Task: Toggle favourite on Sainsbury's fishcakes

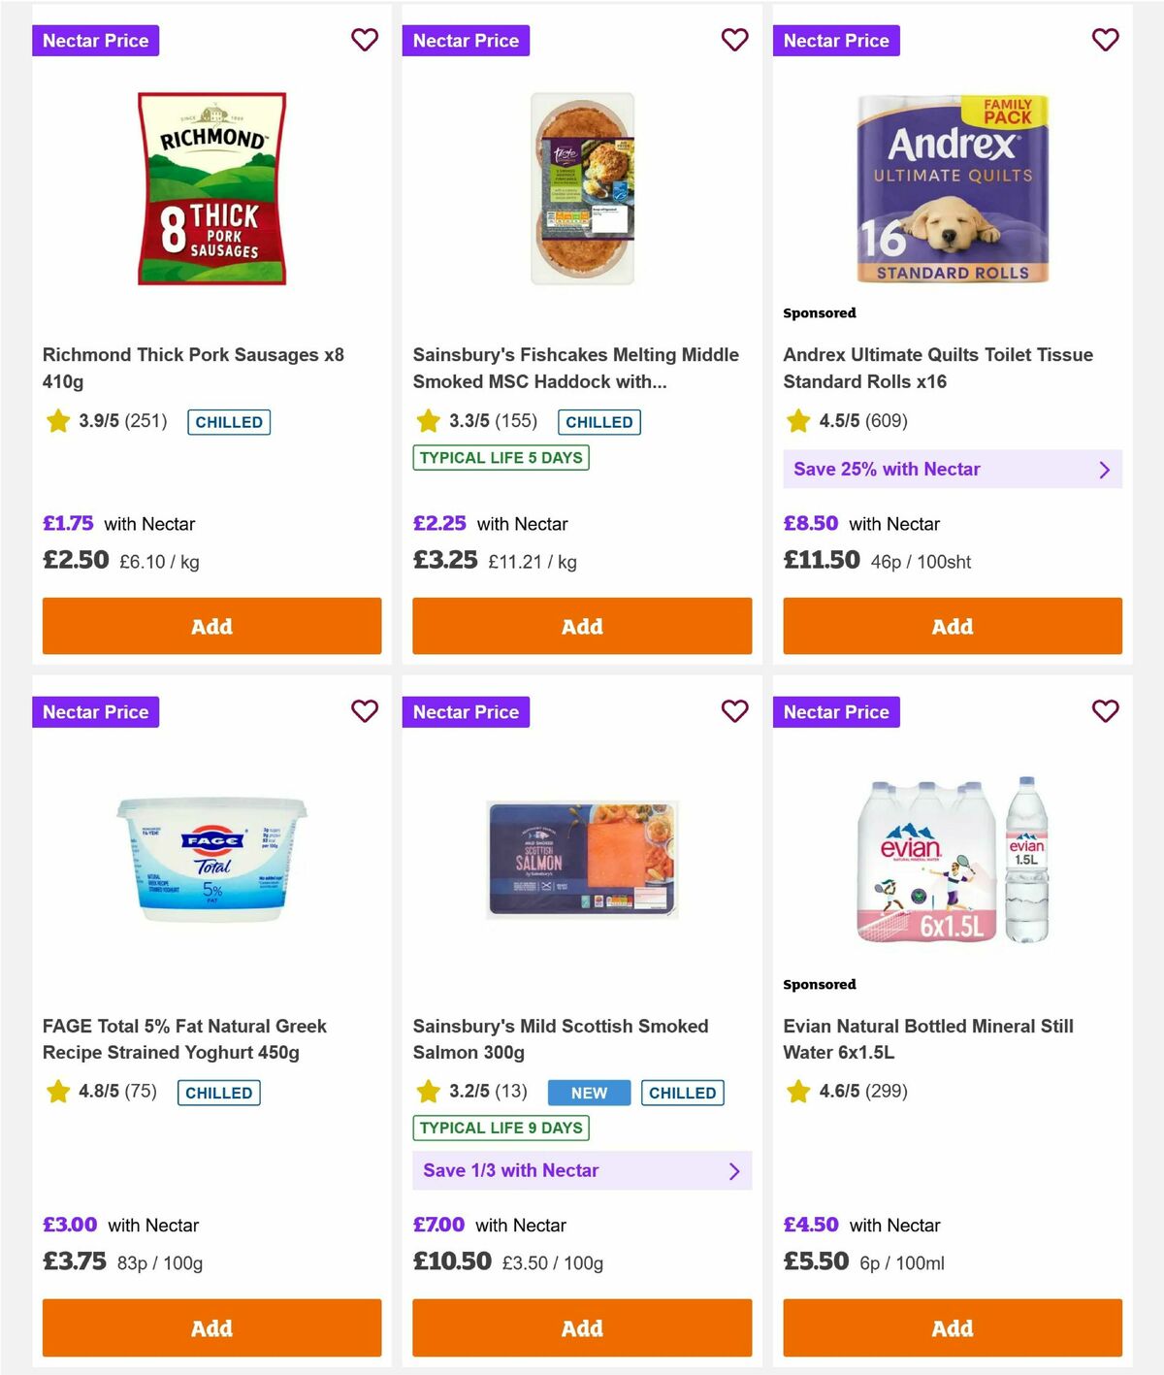Action: (734, 40)
